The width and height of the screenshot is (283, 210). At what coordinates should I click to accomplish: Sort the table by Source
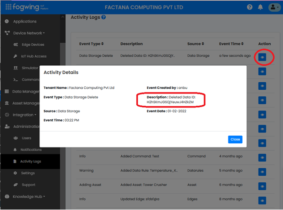(x=196, y=44)
